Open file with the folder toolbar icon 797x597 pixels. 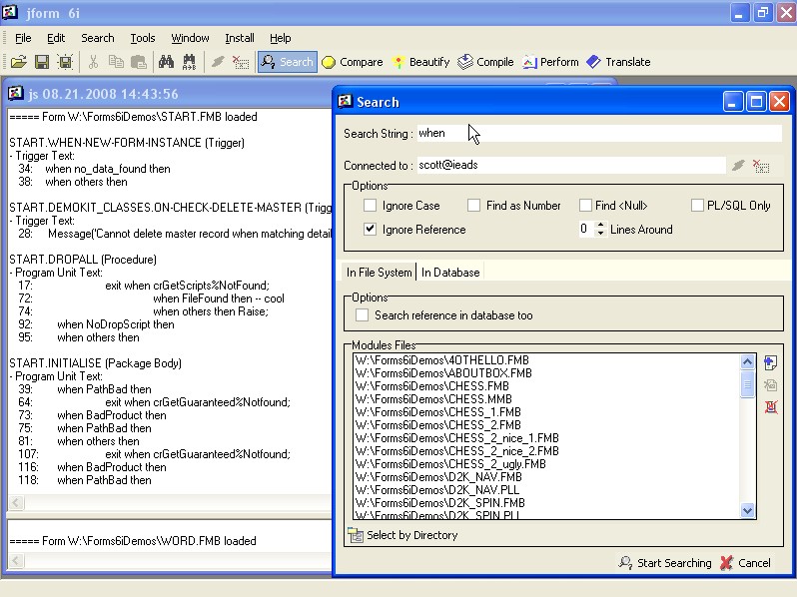click(x=19, y=62)
